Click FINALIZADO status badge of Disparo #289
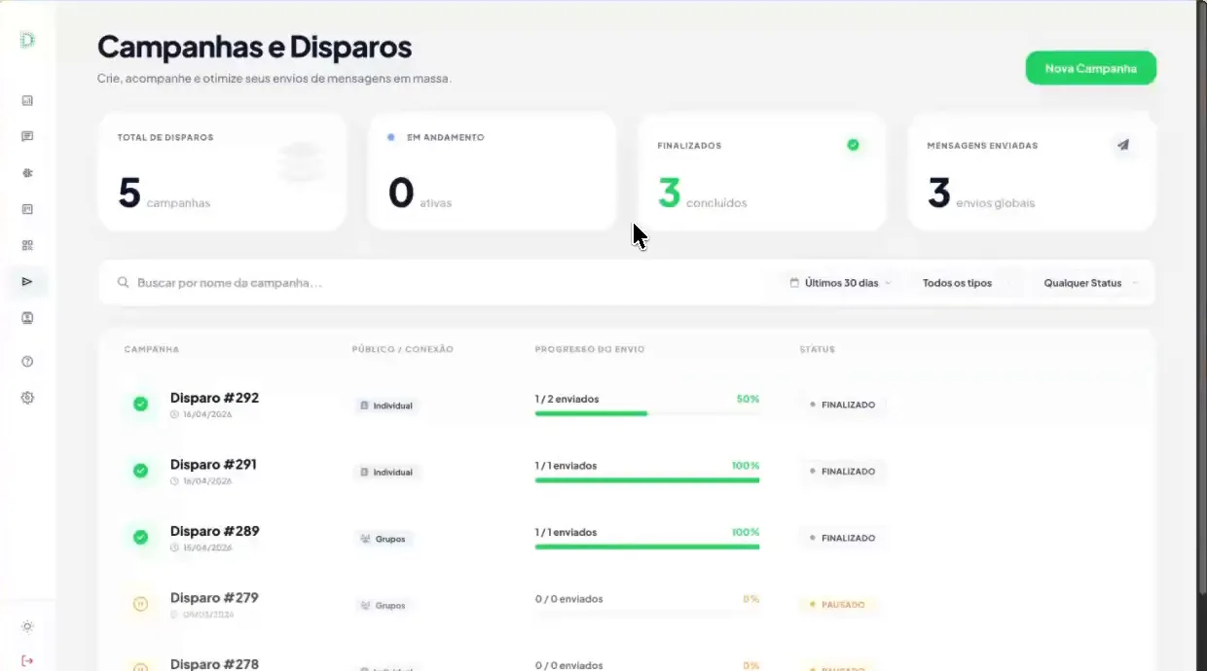The width and height of the screenshot is (1207, 671). pos(843,538)
